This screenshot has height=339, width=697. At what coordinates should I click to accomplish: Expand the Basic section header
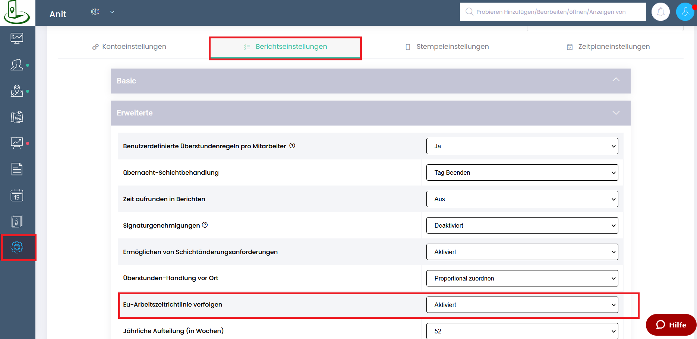(x=370, y=81)
